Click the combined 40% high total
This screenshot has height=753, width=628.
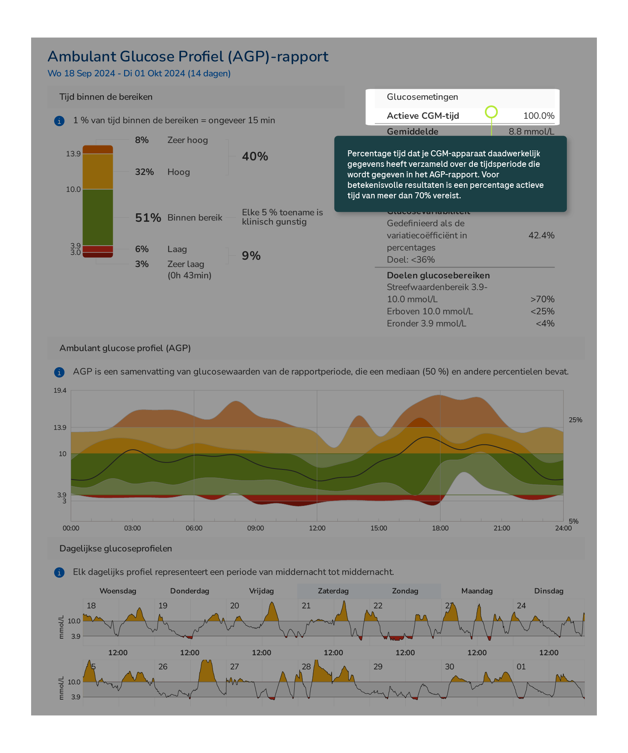tap(255, 156)
